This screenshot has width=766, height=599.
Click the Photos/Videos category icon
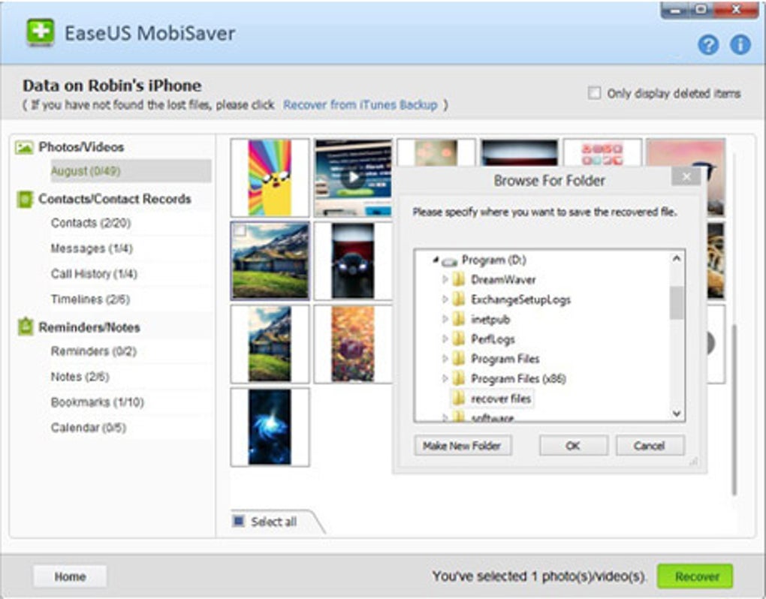click(24, 147)
